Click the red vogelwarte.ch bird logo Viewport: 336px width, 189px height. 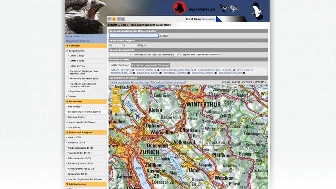179,8
